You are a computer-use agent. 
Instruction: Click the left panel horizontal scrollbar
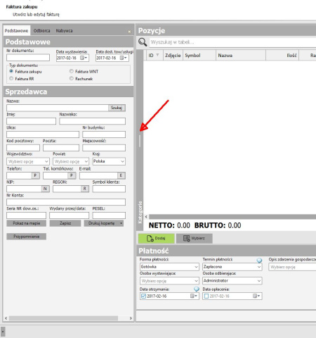(x=63, y=318)
